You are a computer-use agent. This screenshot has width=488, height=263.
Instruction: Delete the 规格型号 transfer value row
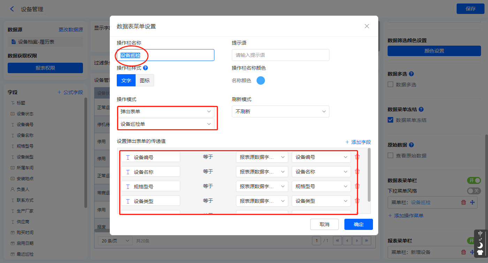(x=357, y=186)
